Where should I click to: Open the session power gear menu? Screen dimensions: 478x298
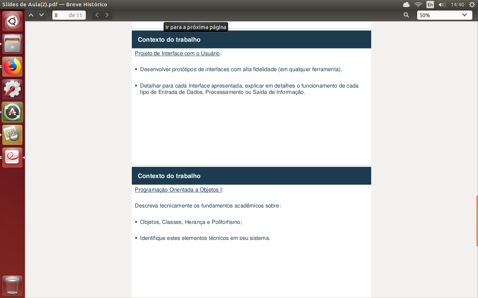[472, 4]
